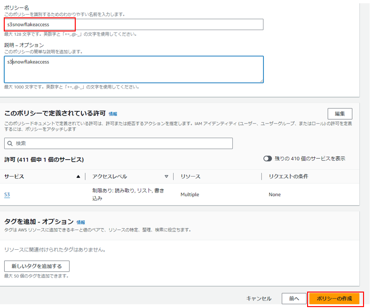Toggle showing remaining 410 services
This screenshot has height=308, width=372.
268,159
